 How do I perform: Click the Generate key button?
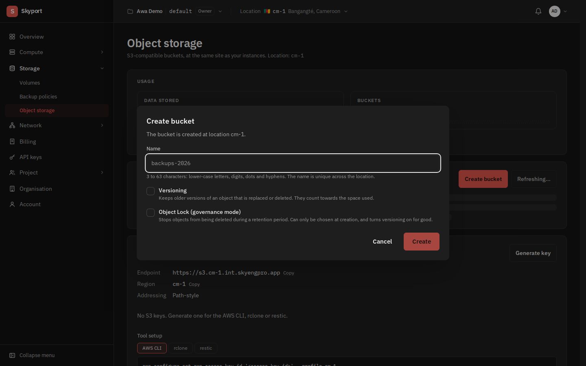[533, 253]
